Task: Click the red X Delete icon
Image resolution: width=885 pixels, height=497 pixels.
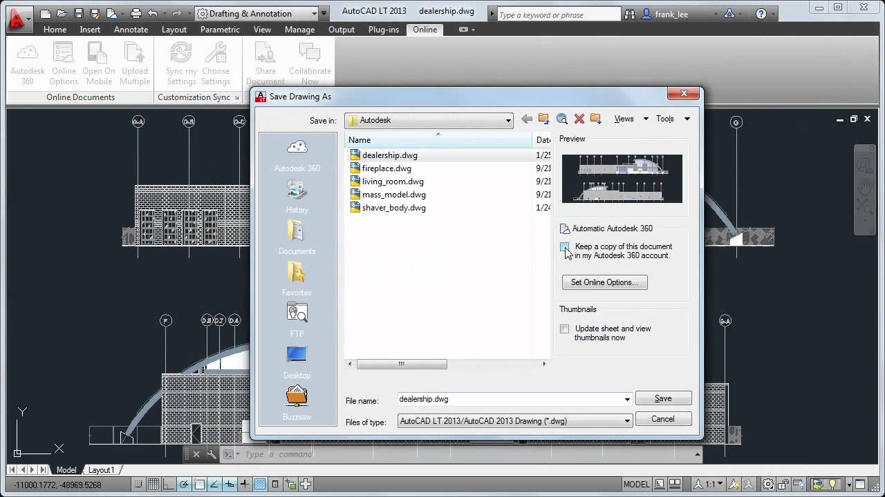Action: pos(579,119)
